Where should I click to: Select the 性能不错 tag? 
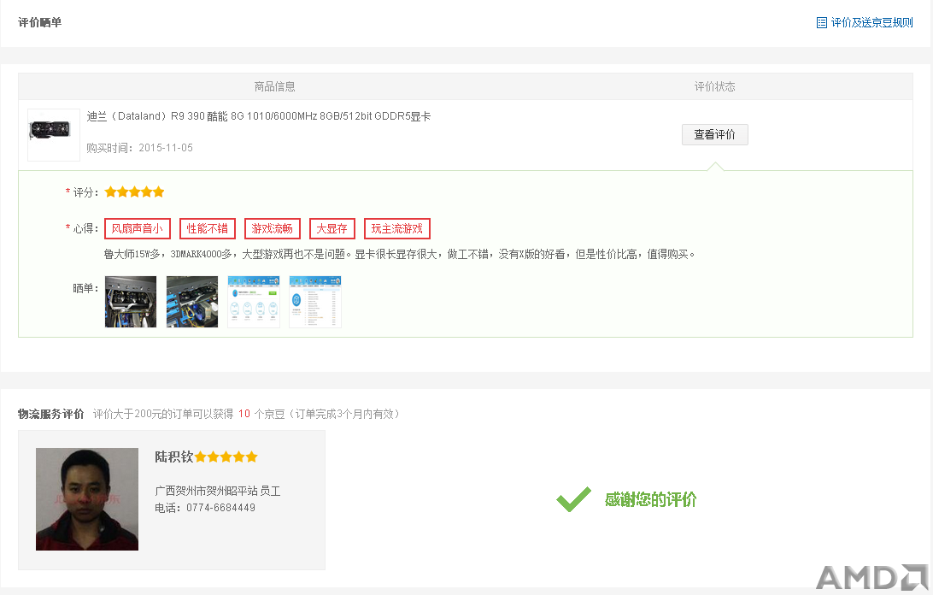point(208,229)
